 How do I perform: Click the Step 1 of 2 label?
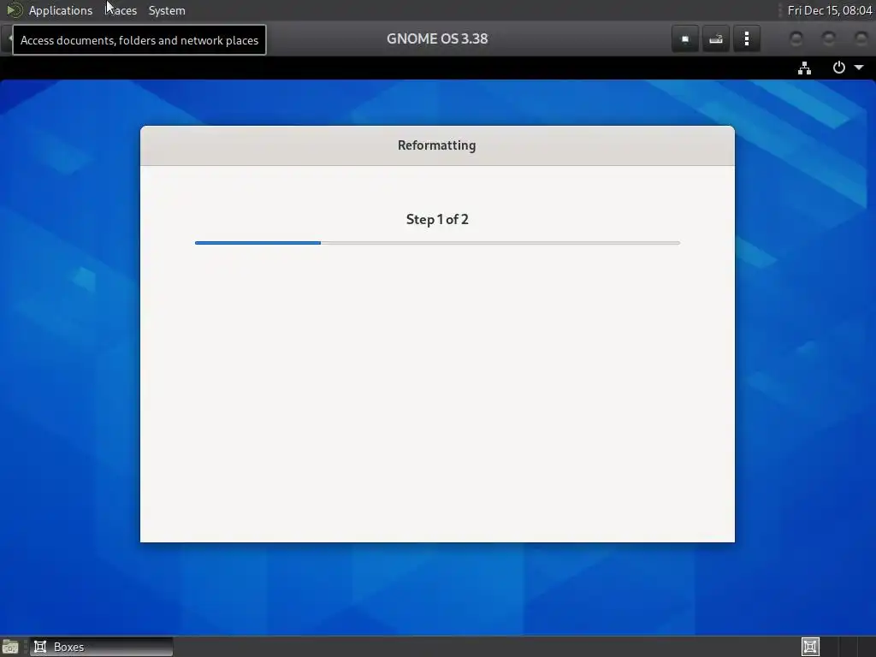437,220
